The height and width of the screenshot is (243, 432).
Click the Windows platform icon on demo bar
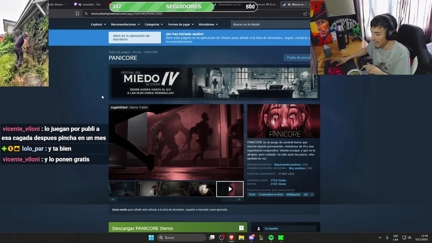click(241, 228)
